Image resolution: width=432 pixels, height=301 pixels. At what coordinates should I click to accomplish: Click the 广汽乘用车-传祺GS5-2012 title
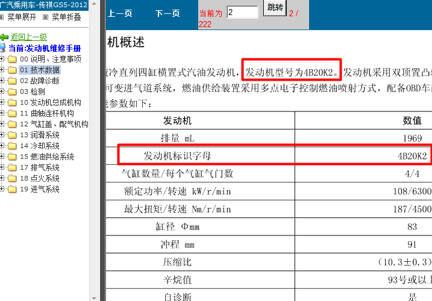tap(43, 5)
